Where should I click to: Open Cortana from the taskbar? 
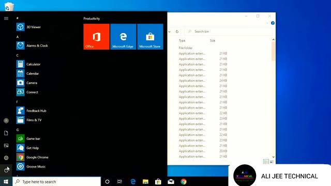point(107,181)
